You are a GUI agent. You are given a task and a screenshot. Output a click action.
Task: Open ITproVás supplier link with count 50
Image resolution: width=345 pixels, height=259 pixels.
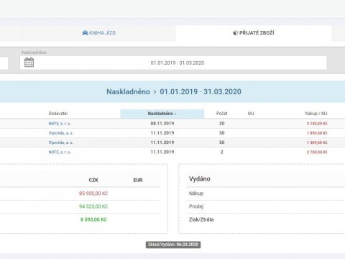[61, 142]
